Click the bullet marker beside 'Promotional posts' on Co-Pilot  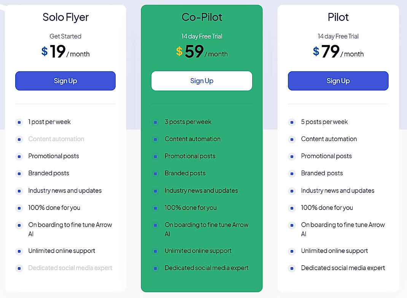(x=156, y=156)
